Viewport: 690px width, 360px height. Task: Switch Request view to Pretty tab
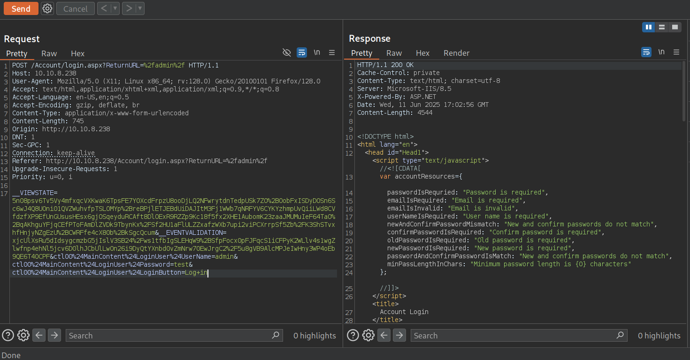point(17,53)
